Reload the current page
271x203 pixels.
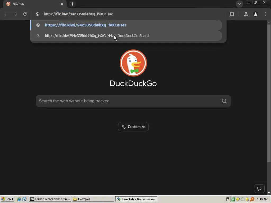coord(25,14)
